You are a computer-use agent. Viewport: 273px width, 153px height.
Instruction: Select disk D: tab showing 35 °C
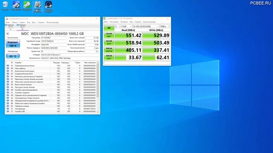click(22, 27)
